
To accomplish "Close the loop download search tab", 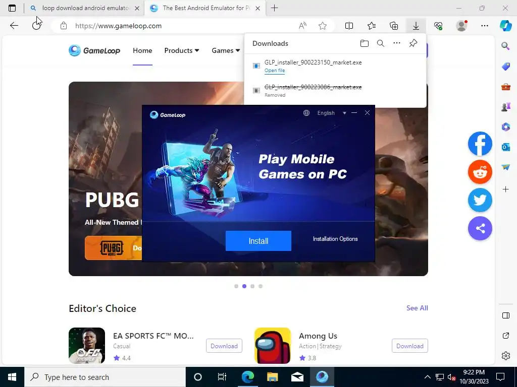I will 137,8.
